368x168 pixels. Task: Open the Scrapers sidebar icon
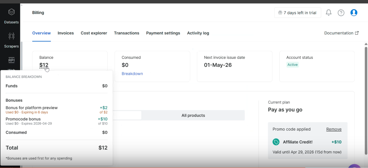coord(11,36)
